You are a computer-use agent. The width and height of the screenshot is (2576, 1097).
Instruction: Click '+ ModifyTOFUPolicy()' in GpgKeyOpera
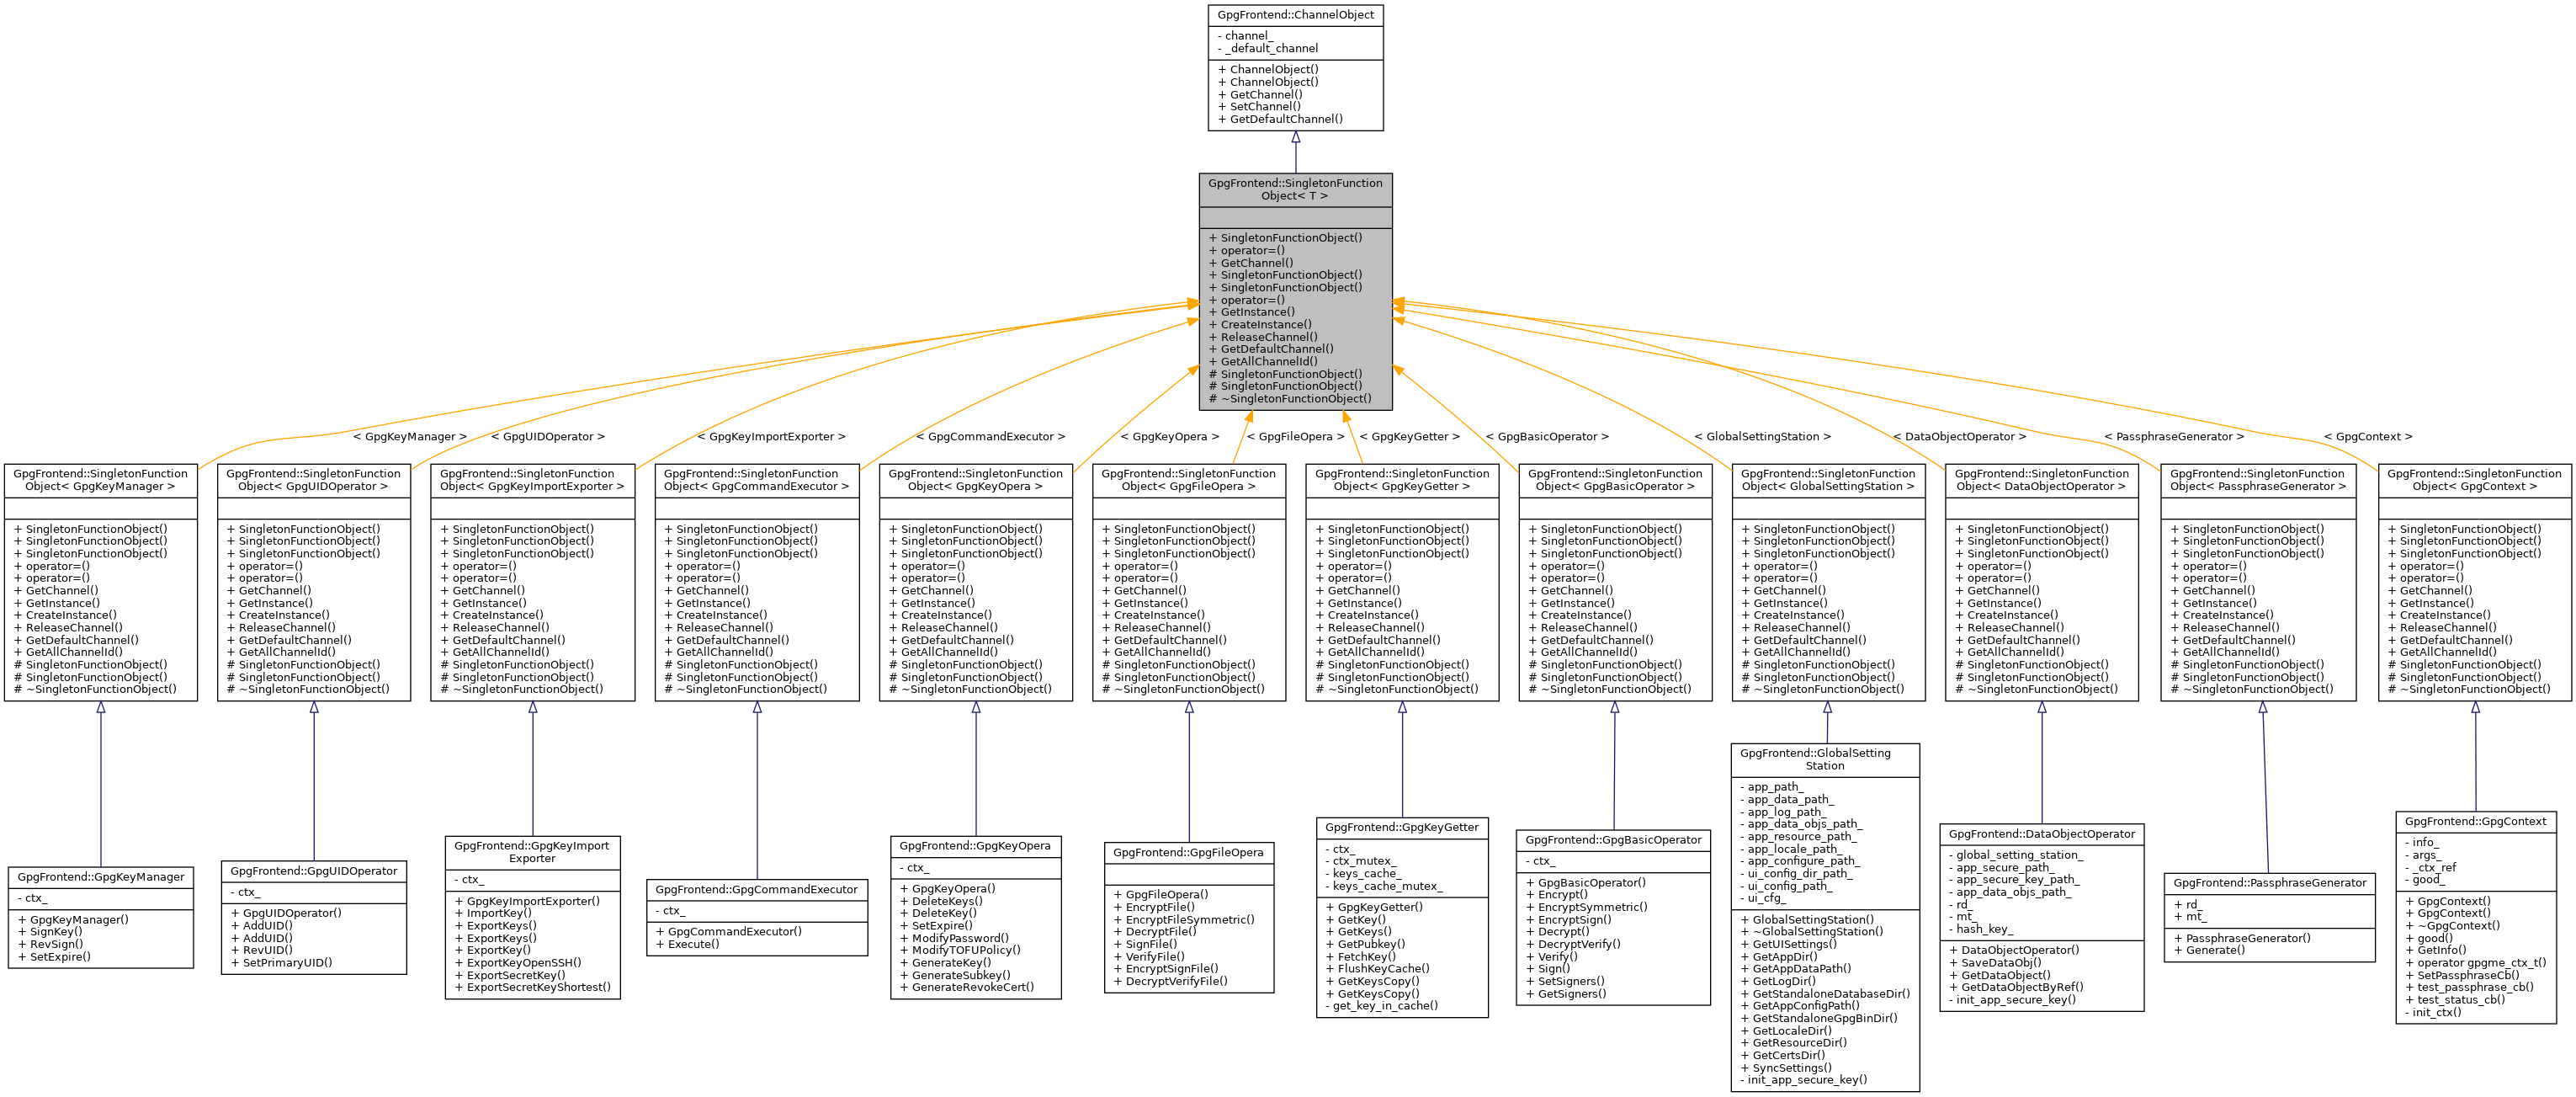point(960,950)
